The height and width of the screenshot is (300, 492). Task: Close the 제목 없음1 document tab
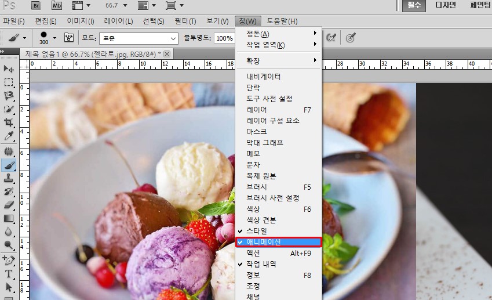pyautogui.click(x=167, y=54)
